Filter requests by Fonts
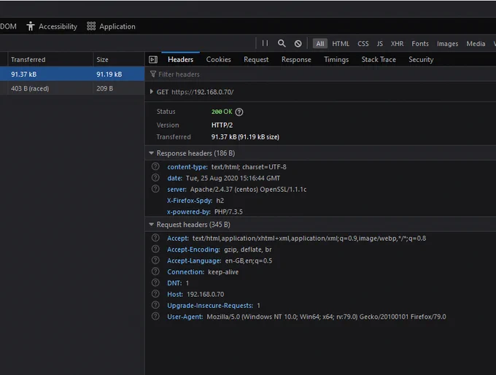Screen dimensions: 496x375 click(420, 44)
